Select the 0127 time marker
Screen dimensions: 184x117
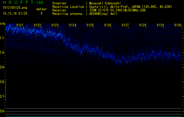point(125,25)
